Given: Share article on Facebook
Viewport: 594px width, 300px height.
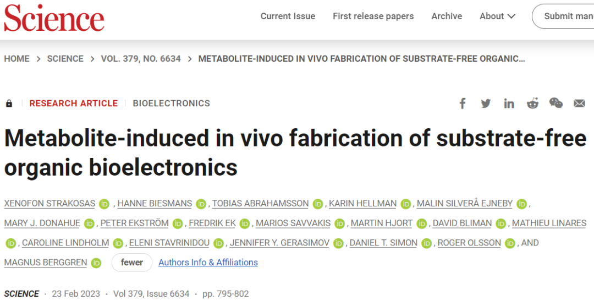Looking at the screenshot, I should (462, 103).
